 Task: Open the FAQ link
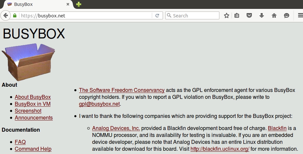click(20, 142)
